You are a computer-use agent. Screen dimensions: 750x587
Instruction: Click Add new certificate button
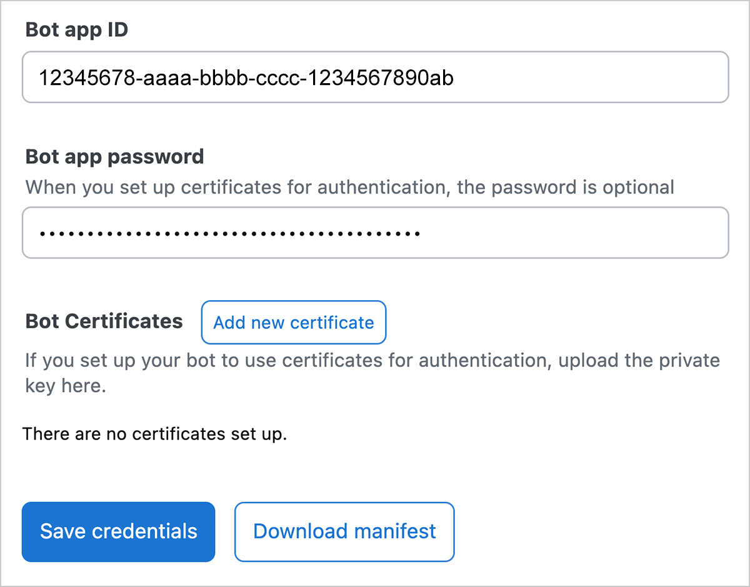(x=293, y=323)
